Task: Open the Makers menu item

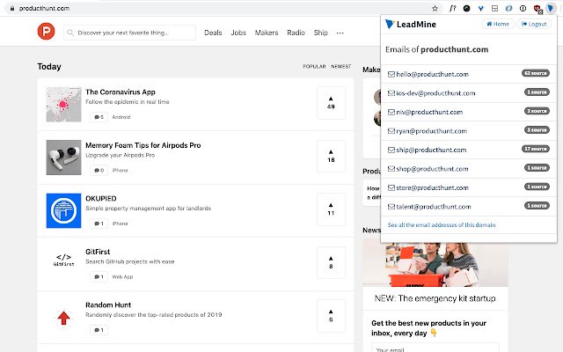Action: tap(267, 33)
